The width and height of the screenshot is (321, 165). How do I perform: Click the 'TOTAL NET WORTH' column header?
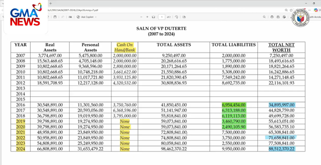point(281,47)
